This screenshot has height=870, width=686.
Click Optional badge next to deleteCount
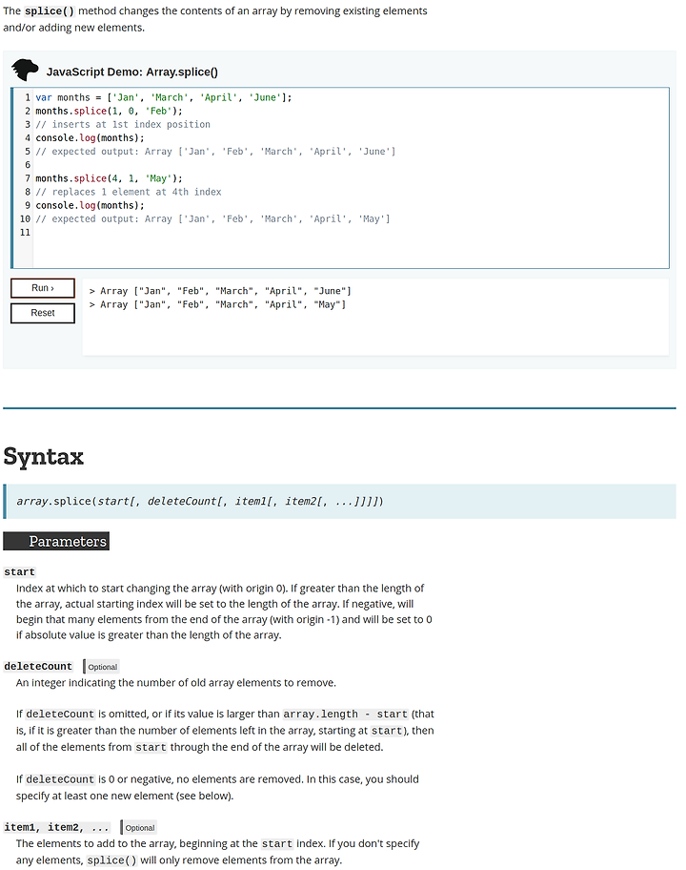[x=102, y=667]
